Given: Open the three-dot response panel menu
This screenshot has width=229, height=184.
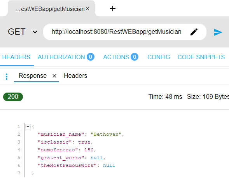Looking at the screenshot, I should pos(7,77).
